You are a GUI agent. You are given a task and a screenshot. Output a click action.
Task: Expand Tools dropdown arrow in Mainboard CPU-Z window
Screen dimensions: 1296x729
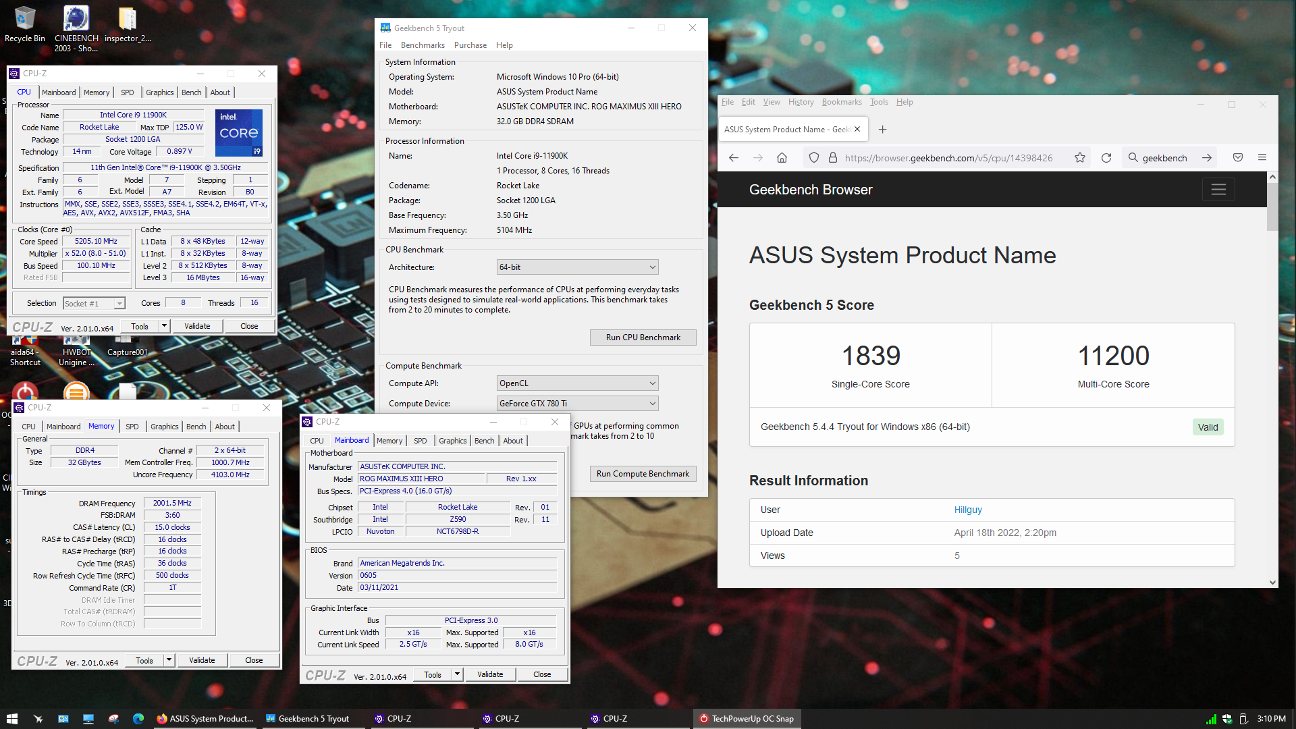(x=457, y=674)
